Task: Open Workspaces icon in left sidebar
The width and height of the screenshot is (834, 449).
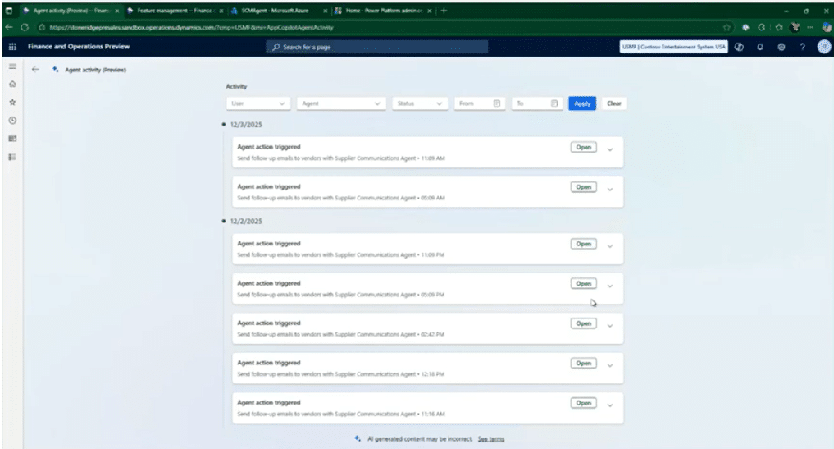Action: (x=12, y=139)
